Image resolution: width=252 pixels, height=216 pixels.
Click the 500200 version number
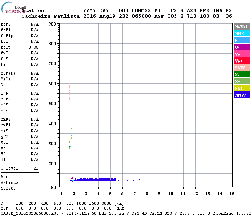click(x=8, y=189)
